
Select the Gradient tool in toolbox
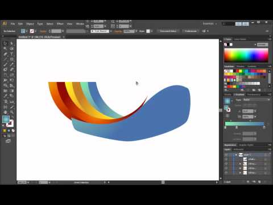tap(11, 91)
